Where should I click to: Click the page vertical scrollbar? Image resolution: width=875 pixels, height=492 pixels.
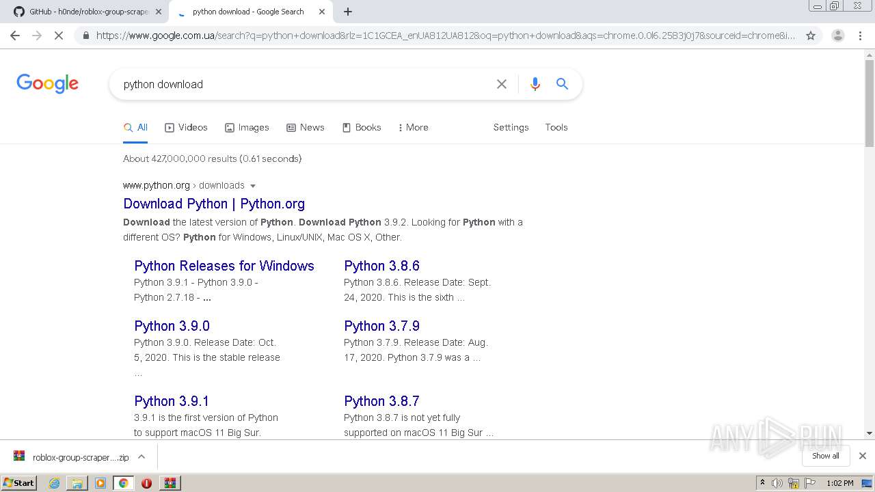[x=870, y=102]
